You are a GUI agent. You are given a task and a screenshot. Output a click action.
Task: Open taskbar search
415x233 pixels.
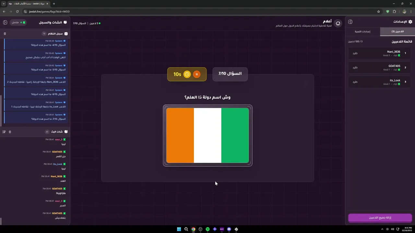click(x=186, y=229)
